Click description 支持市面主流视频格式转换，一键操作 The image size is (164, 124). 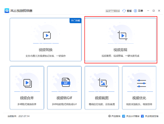(45, 56)
